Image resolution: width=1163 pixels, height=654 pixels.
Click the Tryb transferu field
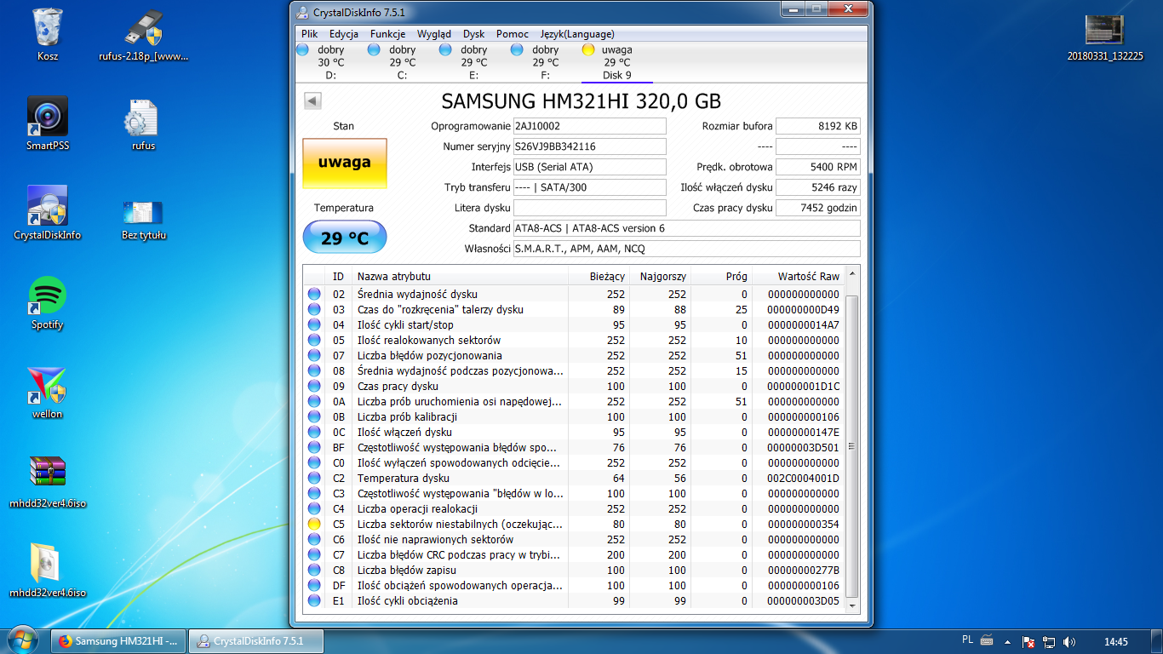(589, 187)
